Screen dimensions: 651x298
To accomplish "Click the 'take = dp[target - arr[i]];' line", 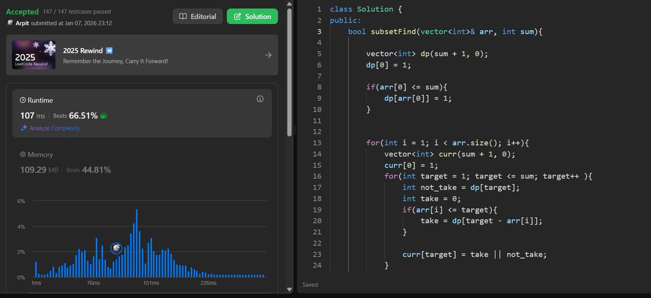I will [482, 221].
